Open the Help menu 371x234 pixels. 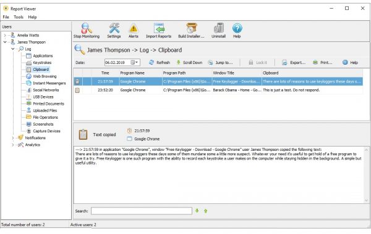[32, 17]
